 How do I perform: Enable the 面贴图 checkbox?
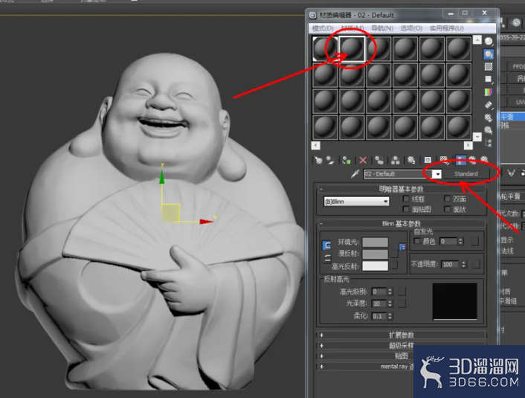(x=406, y=209)
